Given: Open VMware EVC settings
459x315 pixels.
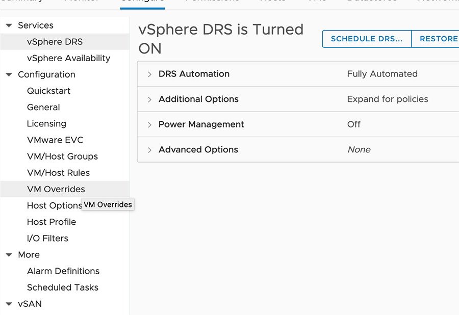Looking at the screenshot, I should (55, 140).
